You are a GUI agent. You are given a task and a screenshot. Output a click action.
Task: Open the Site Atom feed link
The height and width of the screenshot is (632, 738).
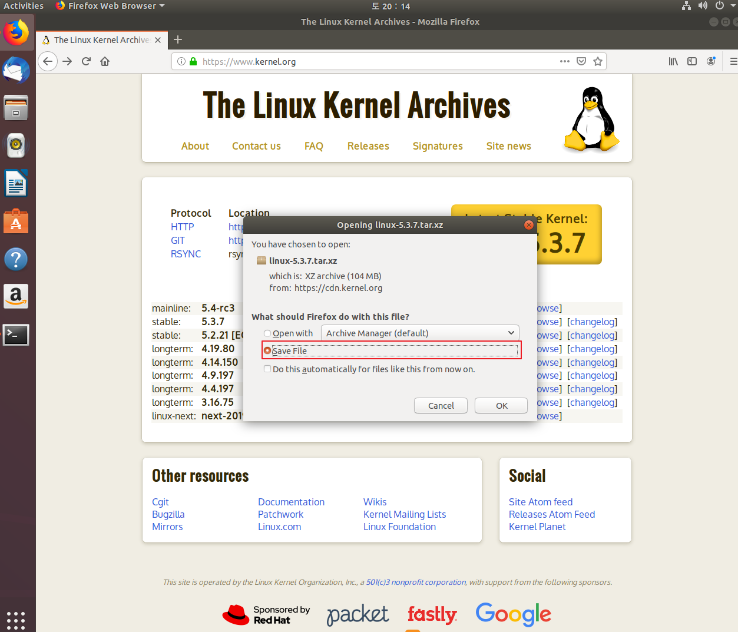541,502
